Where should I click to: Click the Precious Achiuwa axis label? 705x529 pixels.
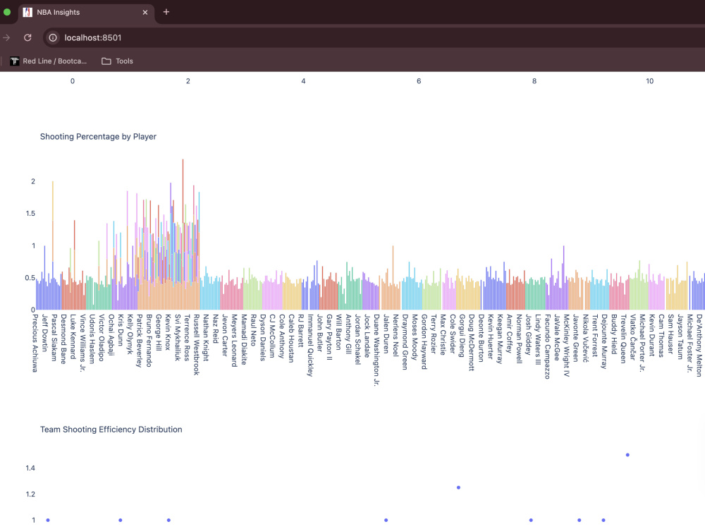click(x=35, y=343)
